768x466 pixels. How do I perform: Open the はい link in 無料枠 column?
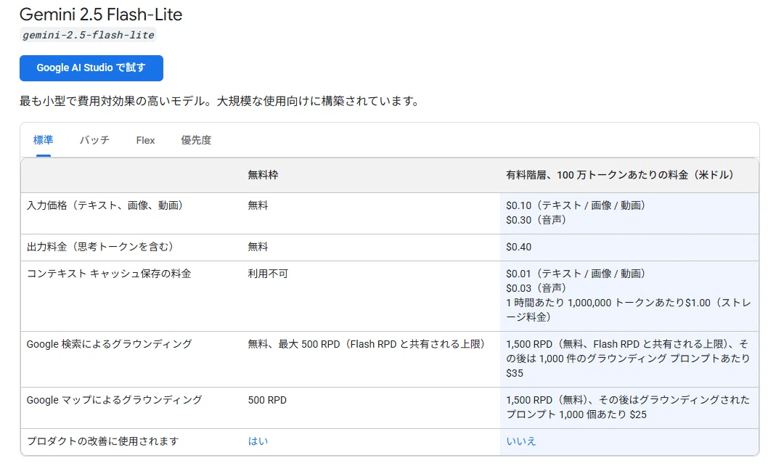point(258,441)
